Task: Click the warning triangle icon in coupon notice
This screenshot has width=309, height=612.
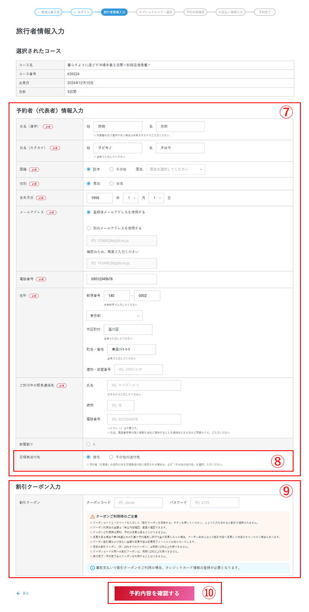Action: [92, 516]
